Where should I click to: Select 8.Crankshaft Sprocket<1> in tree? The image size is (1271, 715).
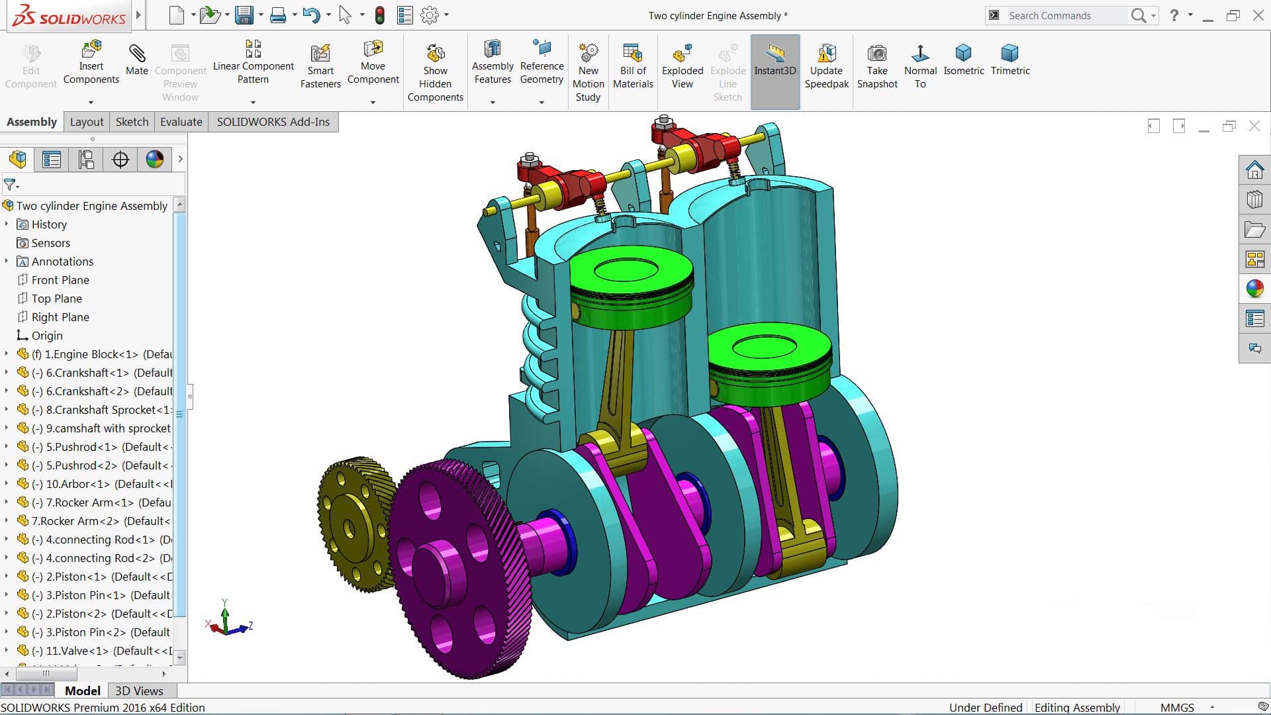[x=94, y=410]
